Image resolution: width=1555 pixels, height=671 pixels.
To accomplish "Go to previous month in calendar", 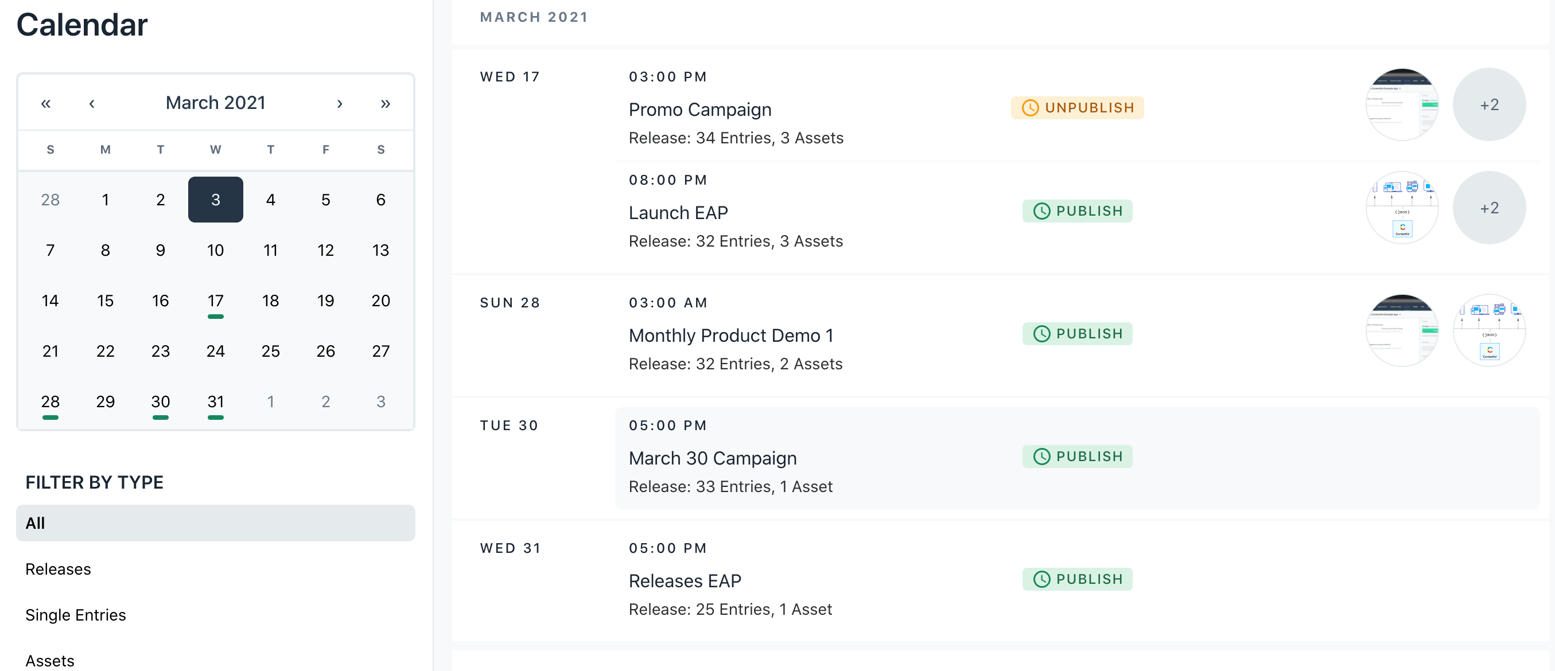I will [x=92, y=103].
